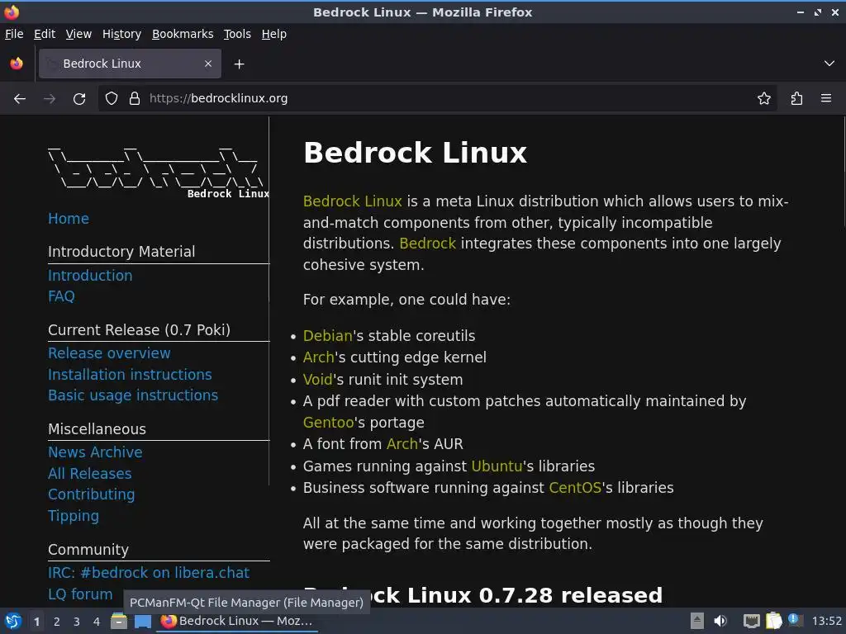Open the LQ forum link
Viewport: 846px width, 634px height.
tap(80, 594)
